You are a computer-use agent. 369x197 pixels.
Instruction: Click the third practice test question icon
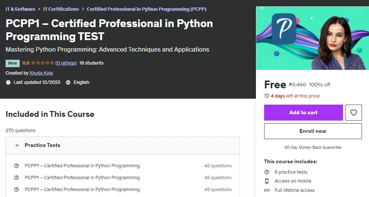coord(16,190)
